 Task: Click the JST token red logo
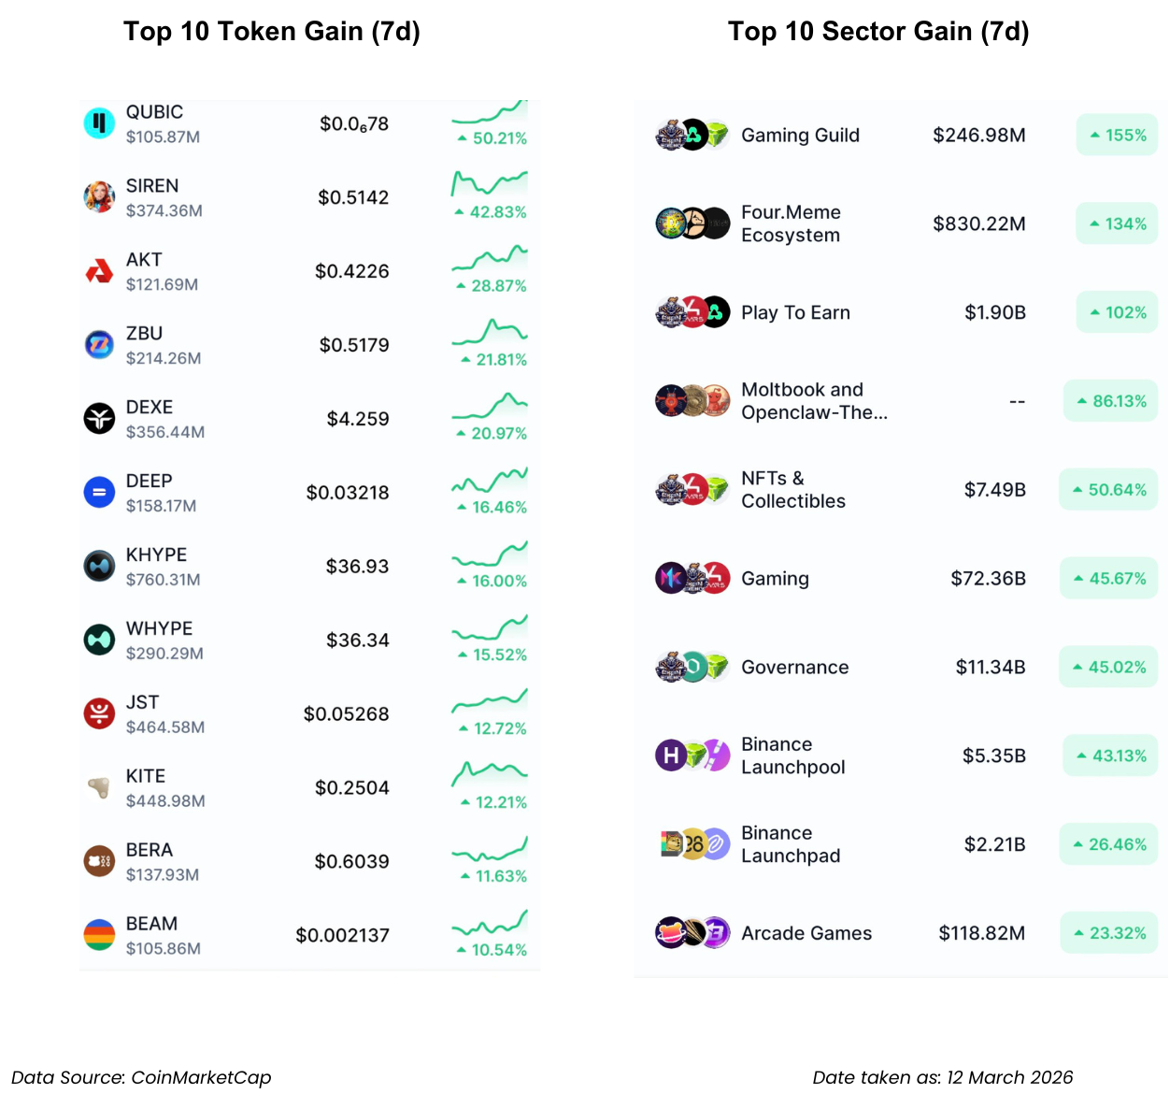pos(99,714)
